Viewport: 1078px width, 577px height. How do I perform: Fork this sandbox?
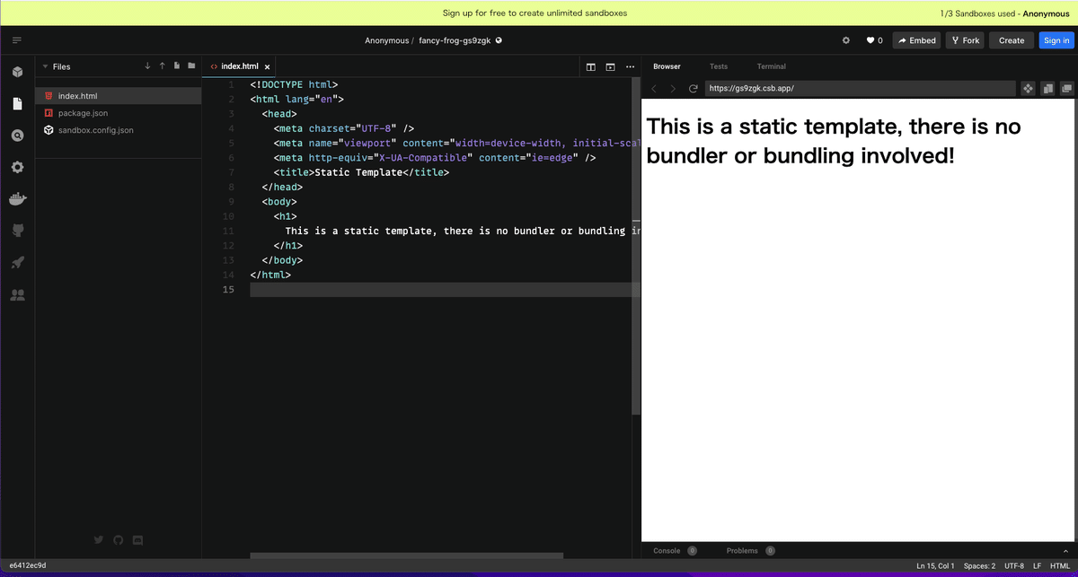(965, 40)
